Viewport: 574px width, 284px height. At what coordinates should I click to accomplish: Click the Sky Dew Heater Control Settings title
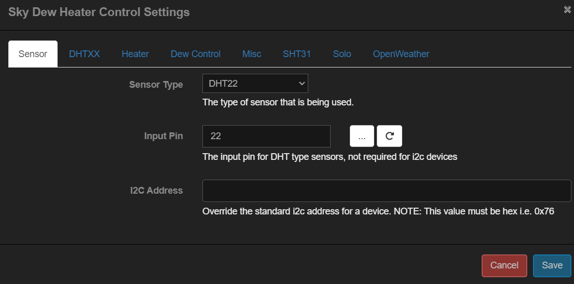(x=99, y=12)
